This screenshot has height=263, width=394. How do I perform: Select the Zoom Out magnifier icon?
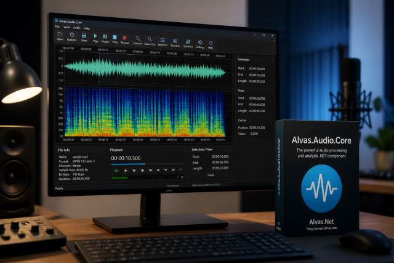coord(150,39)
